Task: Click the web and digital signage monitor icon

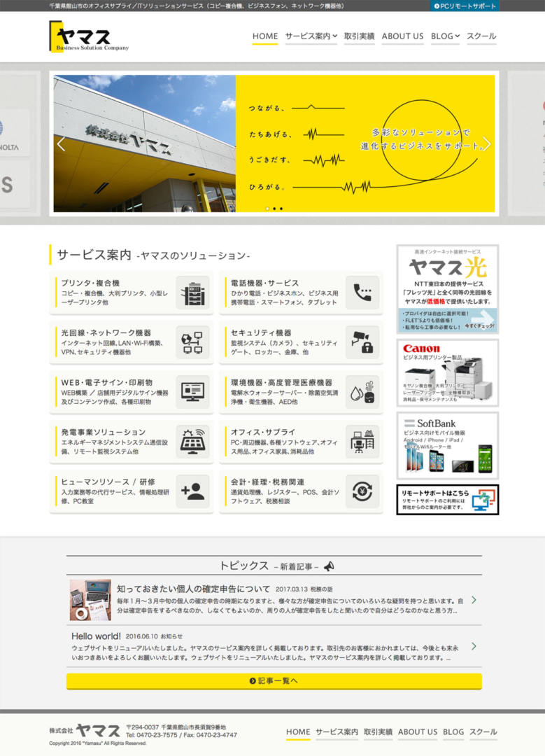Action: coord(192,392)
